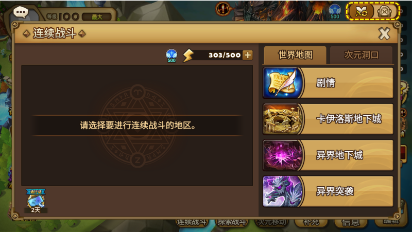The height and width of the screenshot is (232, 412).
Task: Click the golden ruins dungeon thumbnail
Action: 282,119
